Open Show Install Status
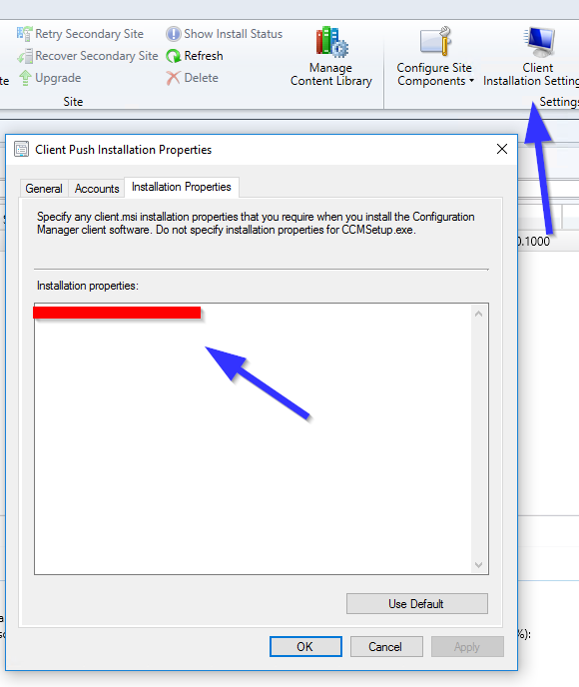579x687 pixels. tap(224, 34)
